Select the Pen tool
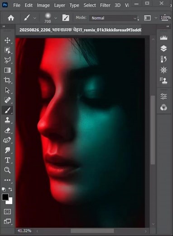This screenshot has width=173, height=236. point(7,140)
